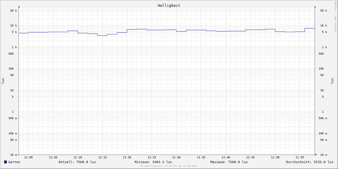338x169 pixels.
Task: Click the 5 k label on right axis
Action: tap(324, 32)
